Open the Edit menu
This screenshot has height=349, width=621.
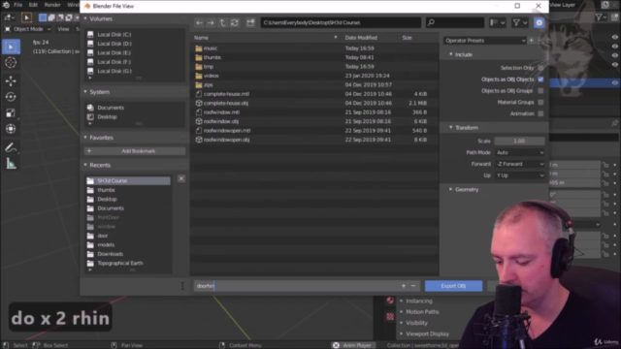pos(33,5)
